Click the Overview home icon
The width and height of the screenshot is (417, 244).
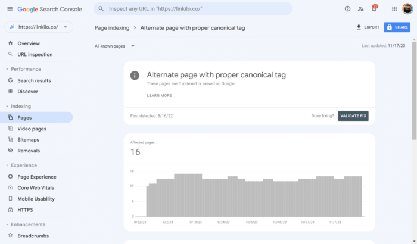pos(10,43)
